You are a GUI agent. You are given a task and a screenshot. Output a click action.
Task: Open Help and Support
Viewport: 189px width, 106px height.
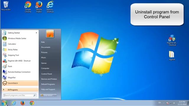[48, 90]
